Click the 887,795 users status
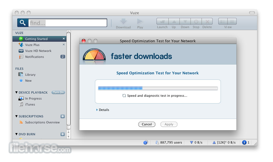Screen dimensions: 273x162 point(169,142)
